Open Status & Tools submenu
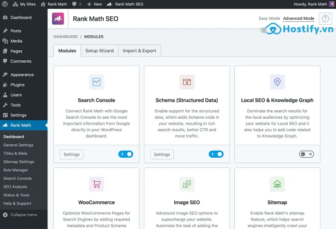 point(16,195)
